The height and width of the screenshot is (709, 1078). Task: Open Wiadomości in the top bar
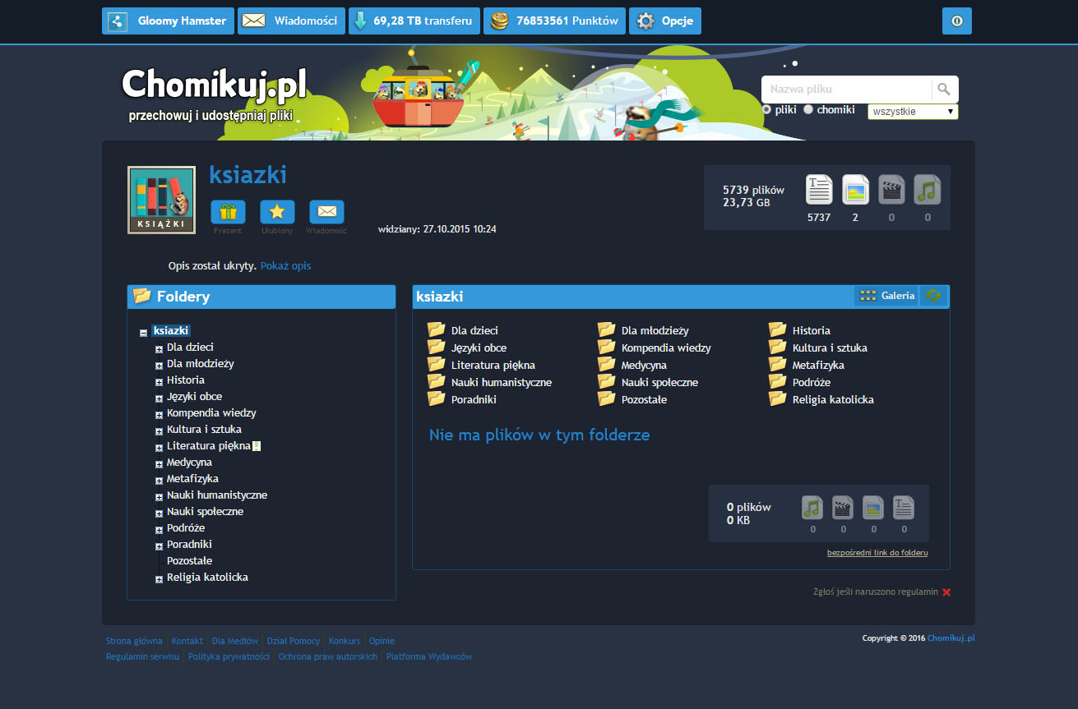click(291, 21)
